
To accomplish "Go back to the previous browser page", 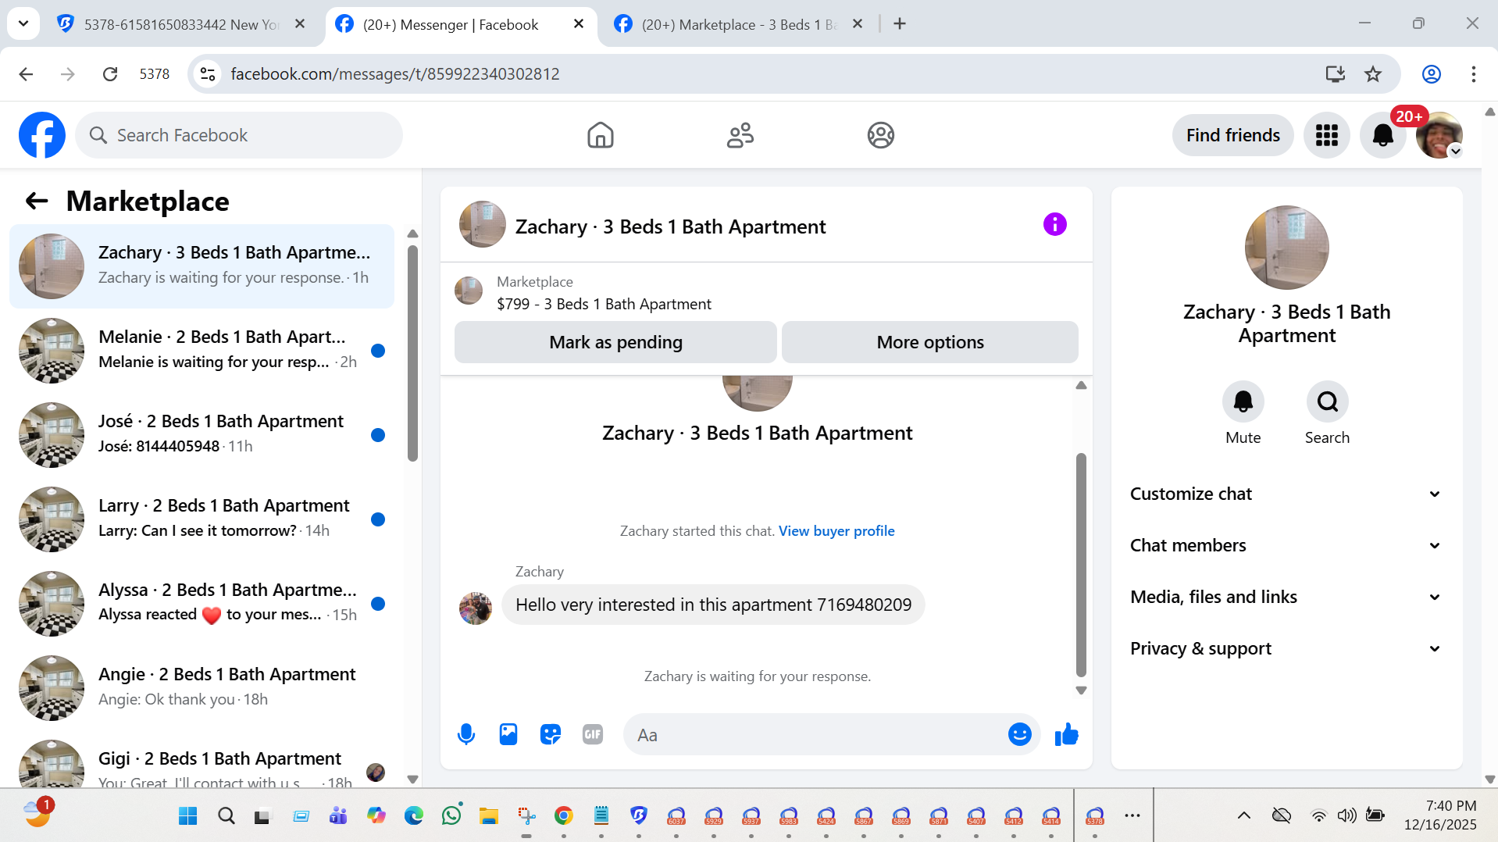I will (26, 74).
